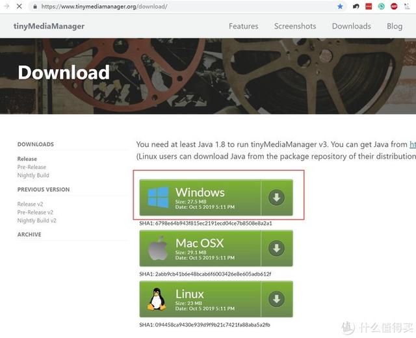Open the red ABP extension icon

(394, 6)
